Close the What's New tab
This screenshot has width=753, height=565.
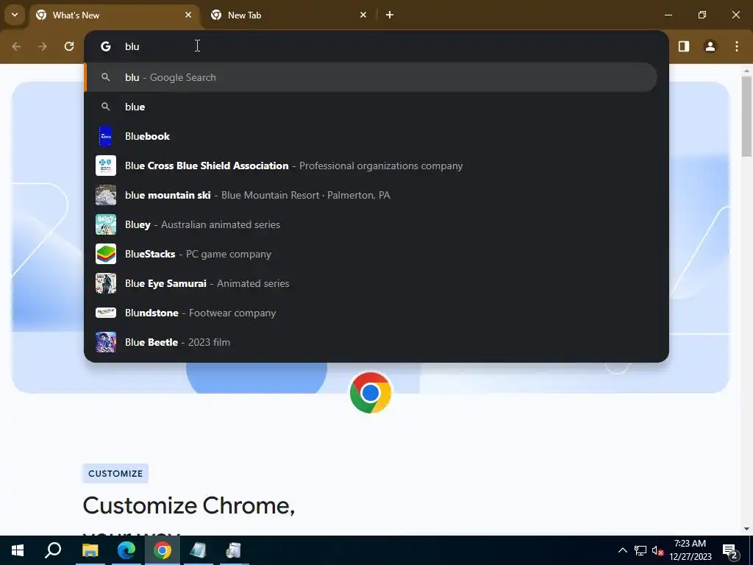pyautogui.click(x=188, y=15)
